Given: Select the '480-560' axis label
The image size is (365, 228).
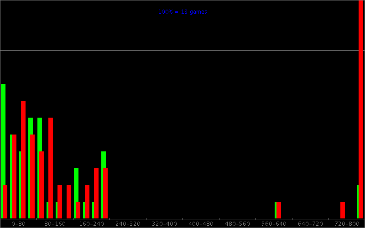Looking at the screenshot, I should click(x=237, y=224).
